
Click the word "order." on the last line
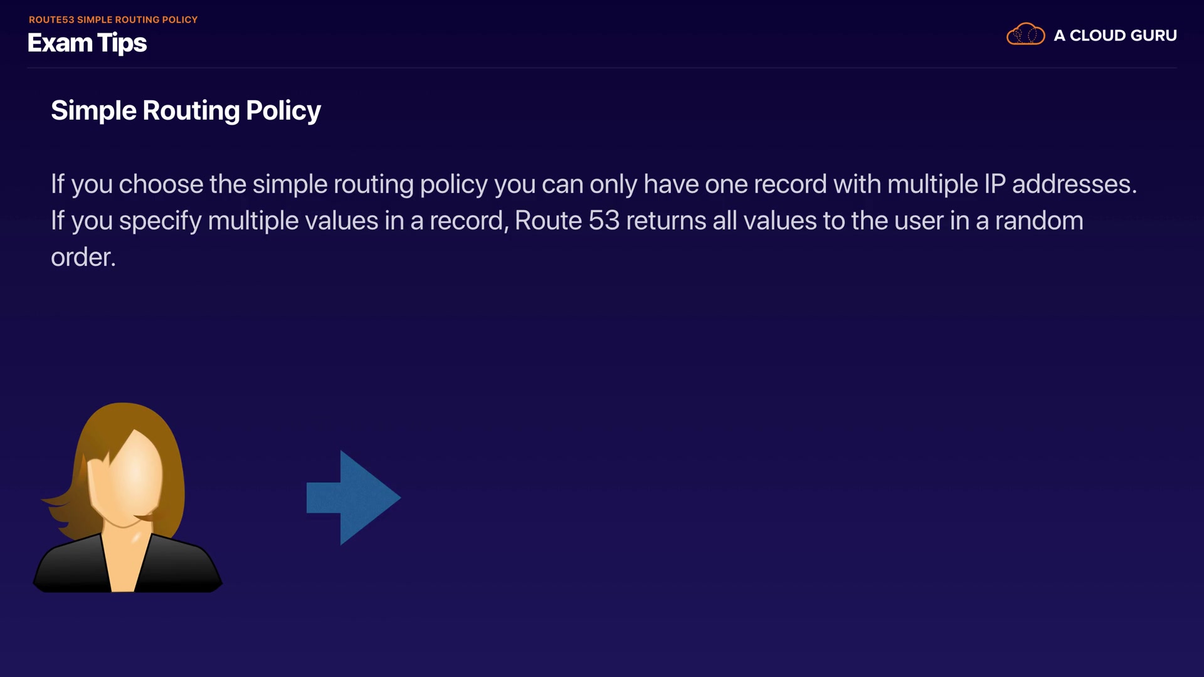(83, 257)
